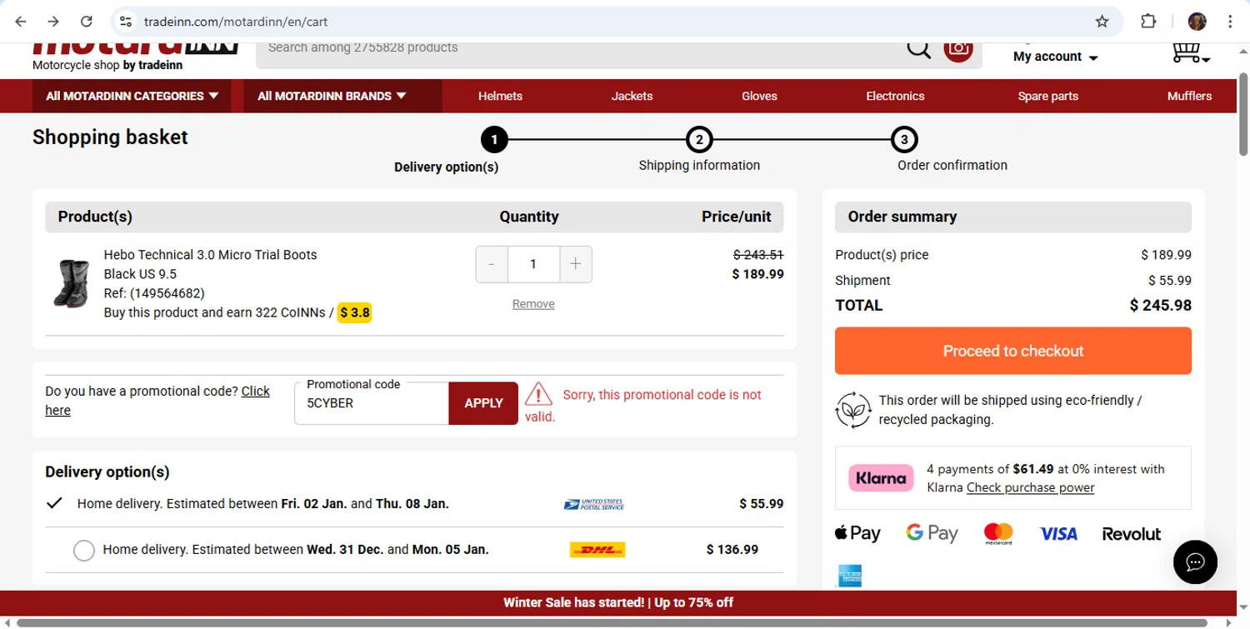The image size is (1250, 629).
Task: Click the quantity value field
Action: coord(533,264)
